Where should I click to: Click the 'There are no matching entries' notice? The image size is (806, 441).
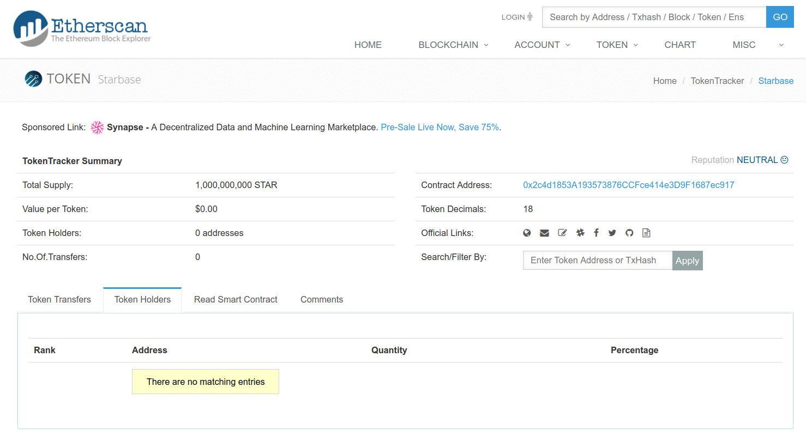(206, 382)
